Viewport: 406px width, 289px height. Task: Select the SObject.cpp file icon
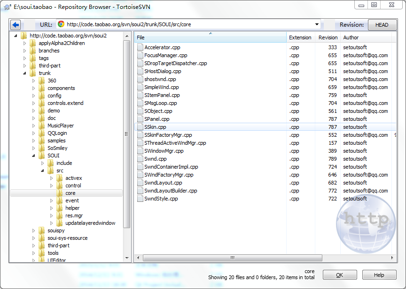click(140, 111)
